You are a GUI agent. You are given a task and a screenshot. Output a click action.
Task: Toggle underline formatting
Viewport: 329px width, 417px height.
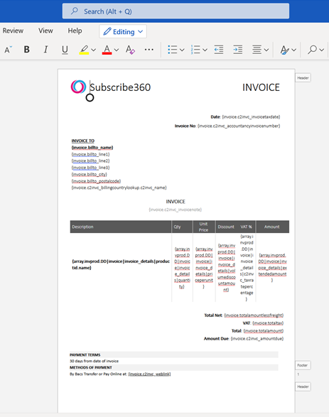coord(65,50)
